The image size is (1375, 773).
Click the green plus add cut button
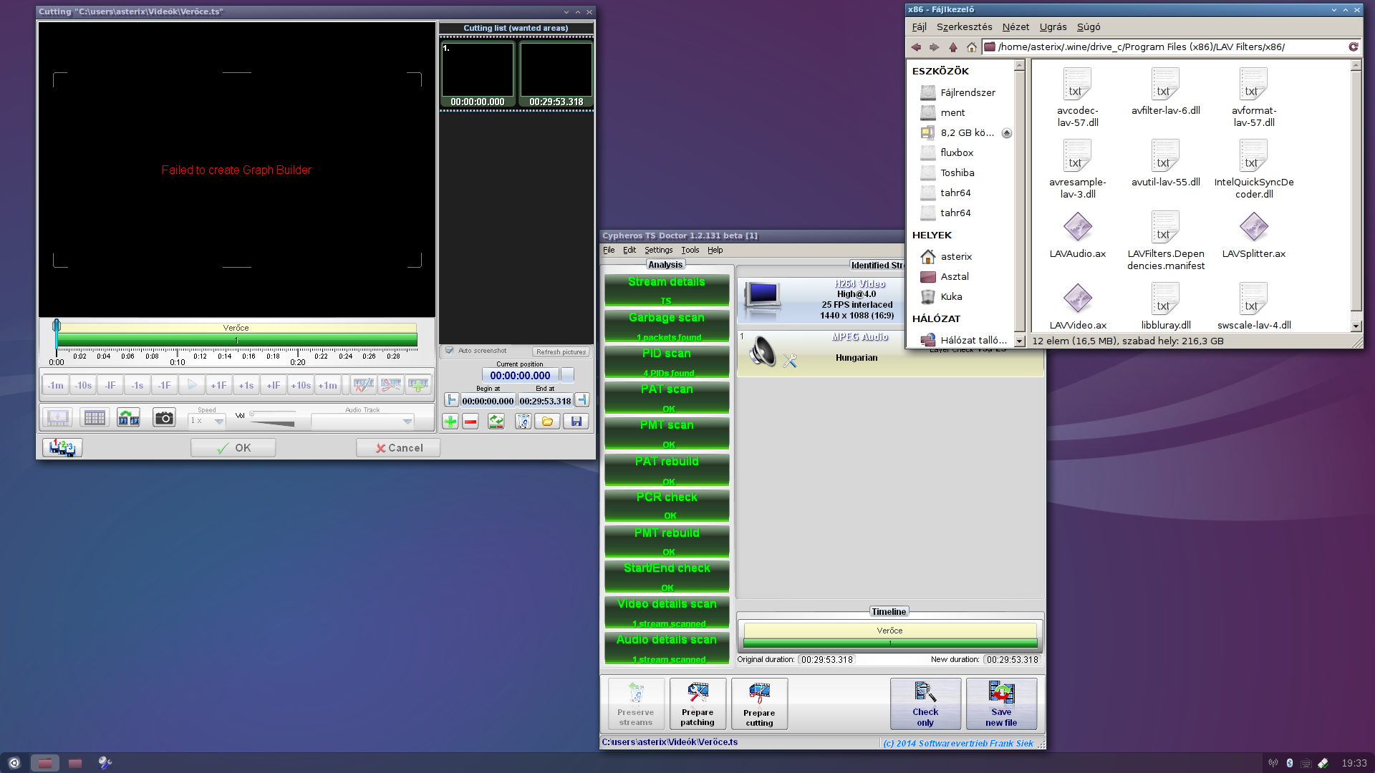pos(450,422)
